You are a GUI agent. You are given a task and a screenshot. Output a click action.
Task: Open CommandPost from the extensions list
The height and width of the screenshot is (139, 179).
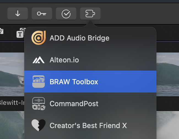pyautogui.click(x=74, y=104)
